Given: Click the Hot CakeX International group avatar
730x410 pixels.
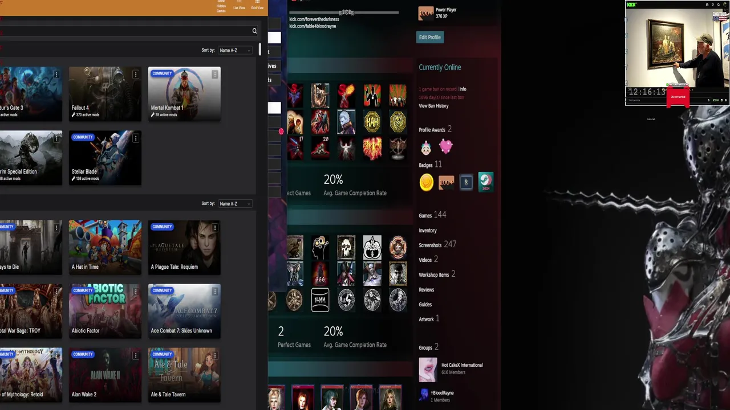Looking at the screenshot, I should (428, 369).
